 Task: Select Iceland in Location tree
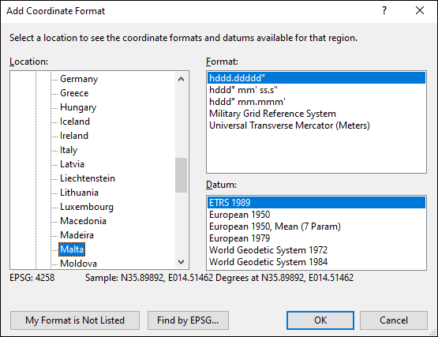75,122
